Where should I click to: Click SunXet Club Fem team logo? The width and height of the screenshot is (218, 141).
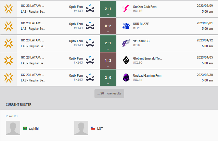[x=126, y=9]
